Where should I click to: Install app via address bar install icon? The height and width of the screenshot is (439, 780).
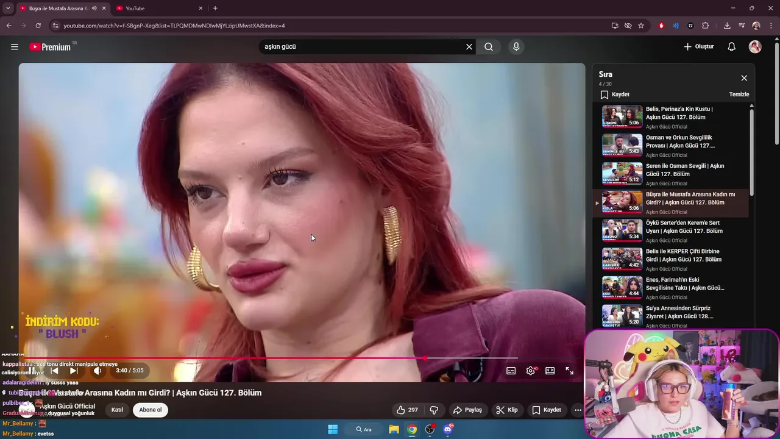pyautogui.click(x=615, y=26)
